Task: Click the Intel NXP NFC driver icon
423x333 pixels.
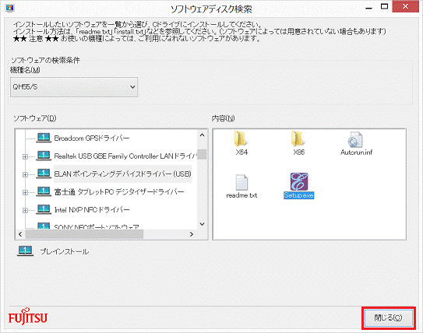Action: click(44, 209)
